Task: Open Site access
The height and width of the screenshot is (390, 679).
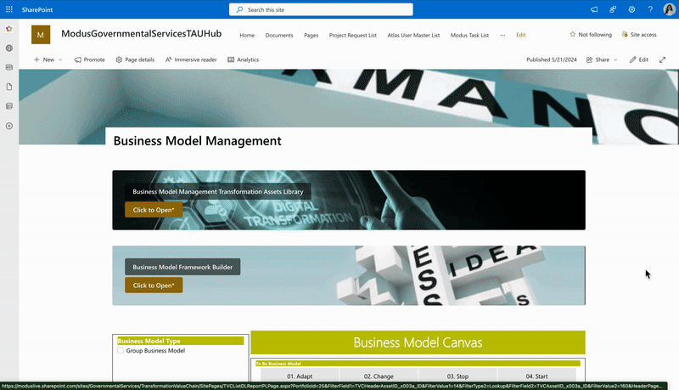Action: tap(639, 35)
